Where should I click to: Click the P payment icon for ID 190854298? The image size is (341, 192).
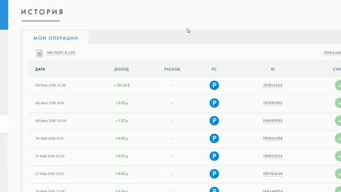214,139
